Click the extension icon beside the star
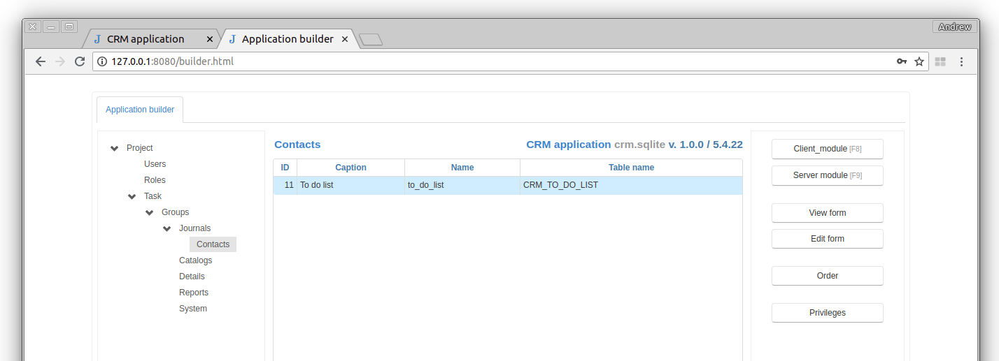Image resolution: width=999 pixels, height=361 pixels. [940, 61]
